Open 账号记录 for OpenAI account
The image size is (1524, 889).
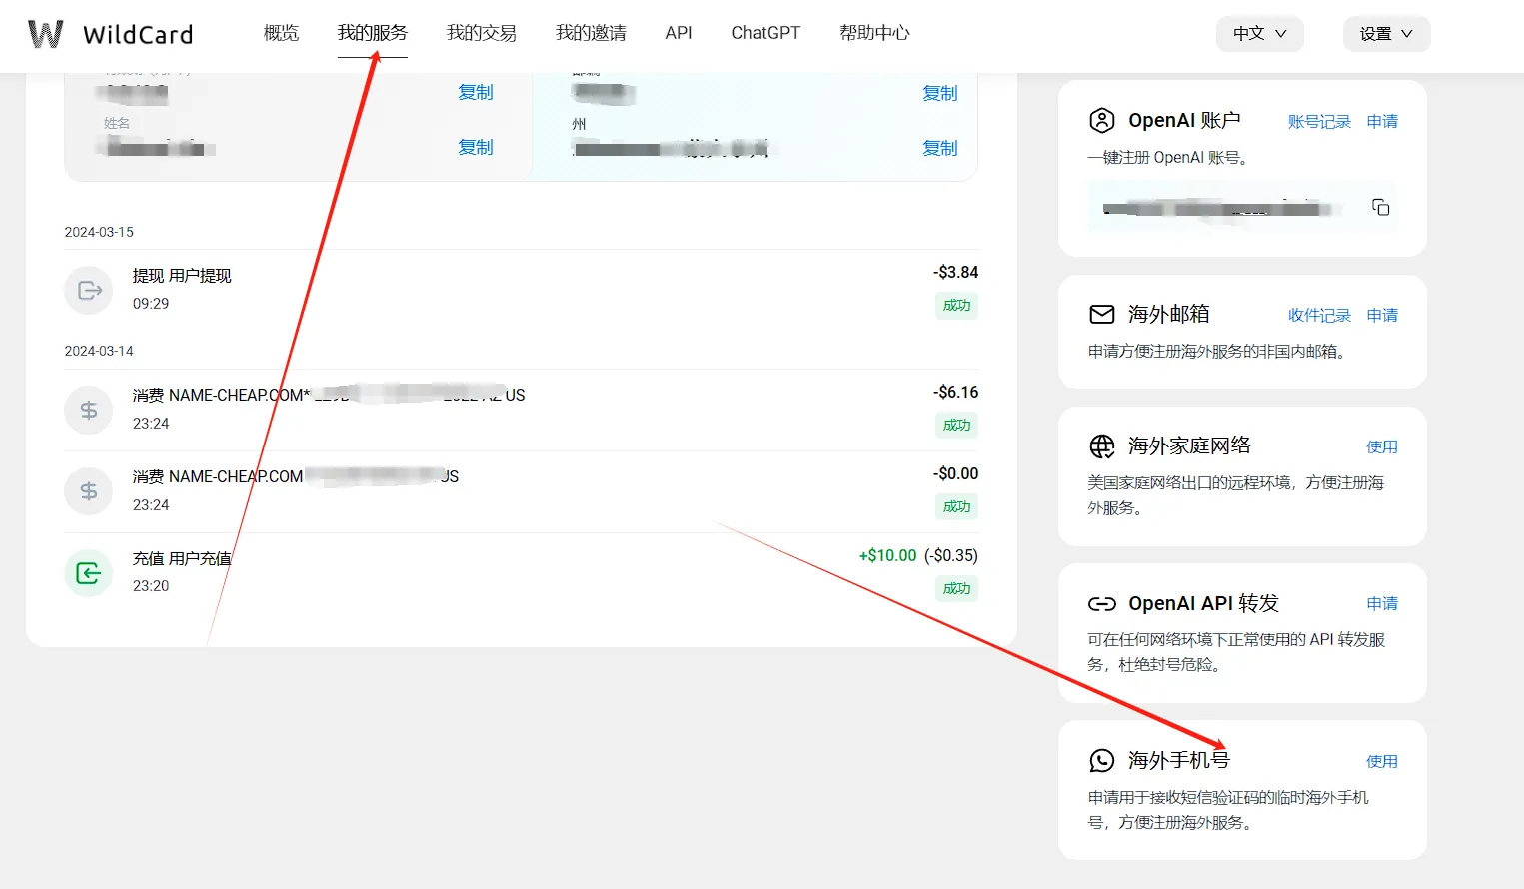coord(1319,121)
